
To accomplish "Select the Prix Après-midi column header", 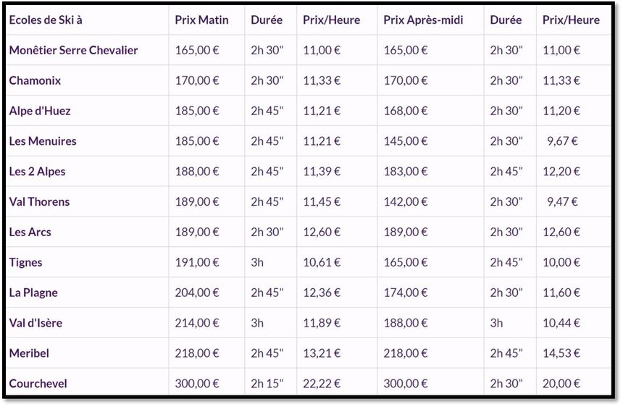I will coord(423,20).
